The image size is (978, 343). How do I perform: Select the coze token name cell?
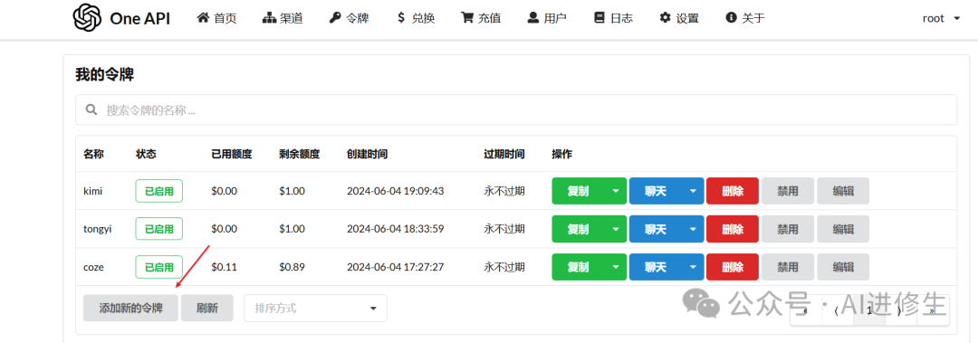click(93, 267)
